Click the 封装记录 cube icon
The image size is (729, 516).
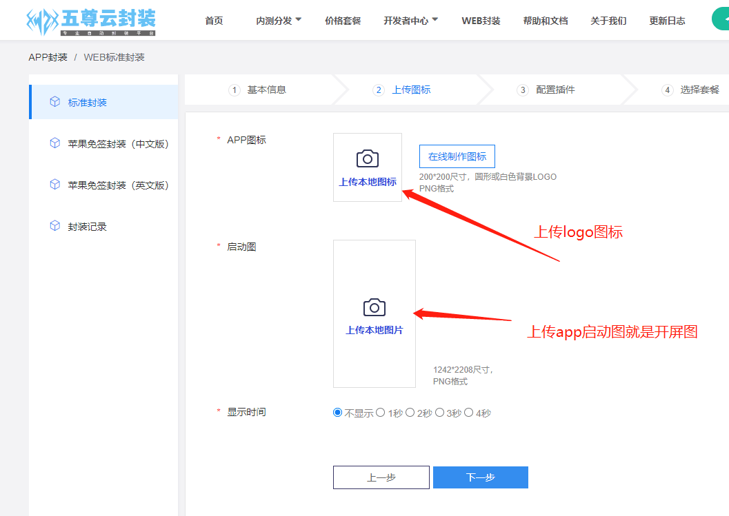pos(55,226)
